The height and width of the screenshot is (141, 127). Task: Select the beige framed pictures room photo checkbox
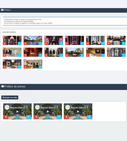click(x=87, y=49)
